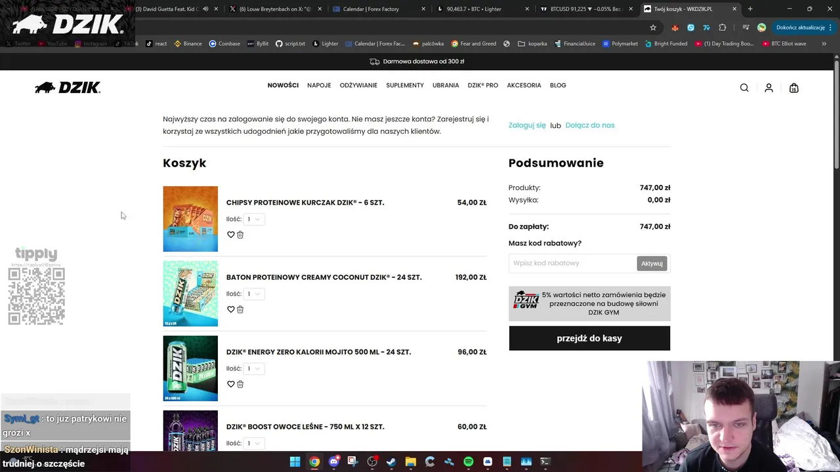This screenshot has height=472, width=840.
Task: Open Spotify from the taskbar
Action: [x=468, y=462]
